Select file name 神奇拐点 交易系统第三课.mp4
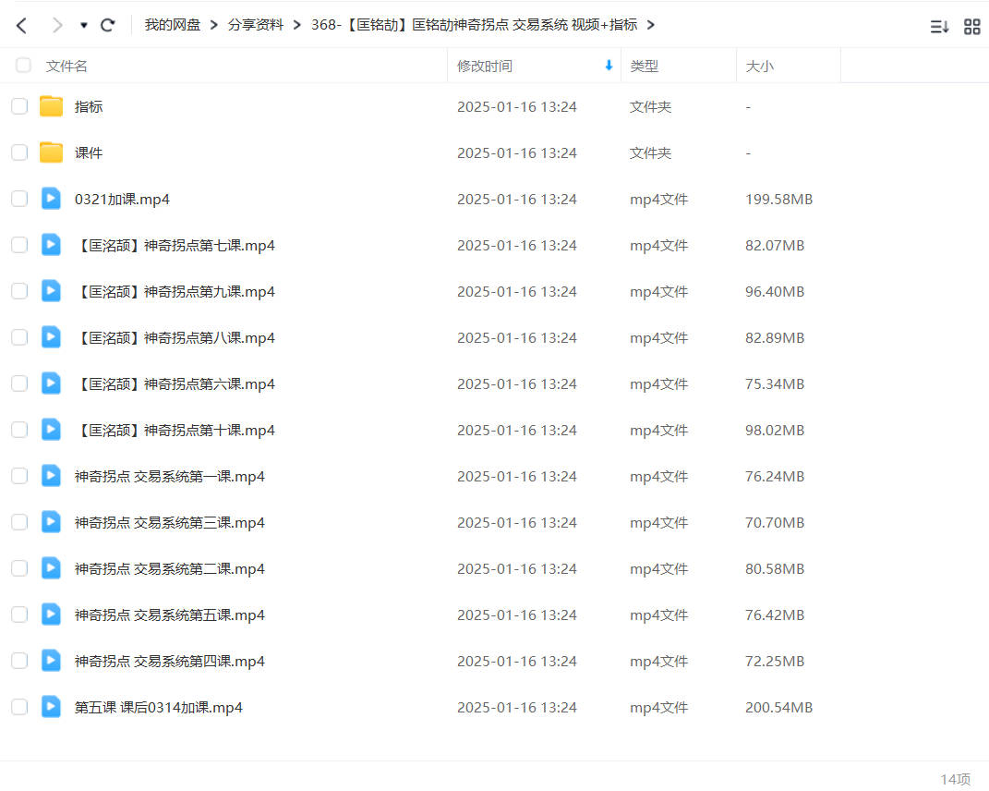This screenshot has width=989, height=791. click(x=170, y=523)
